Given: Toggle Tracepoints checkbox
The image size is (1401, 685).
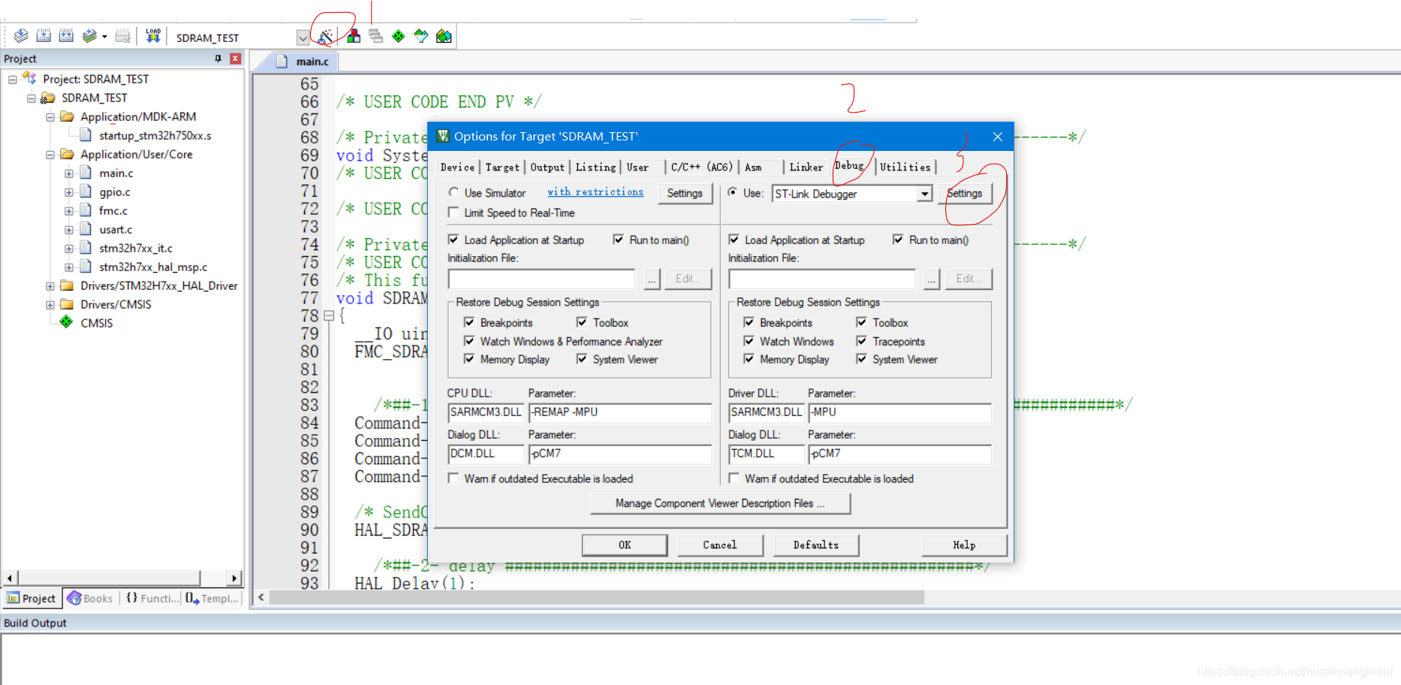Looking at the screenshot, I should [861, 341].
